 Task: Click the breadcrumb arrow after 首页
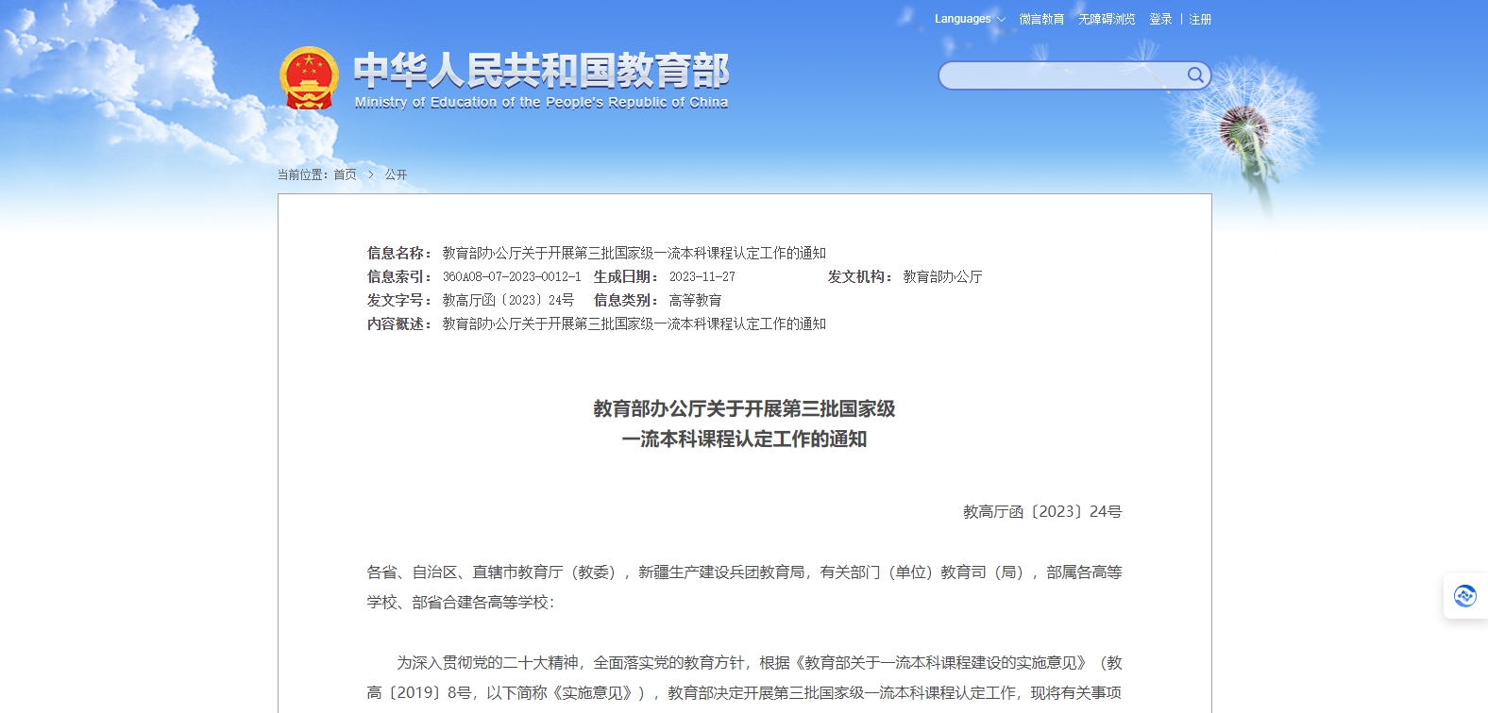[x=371, y=174]
